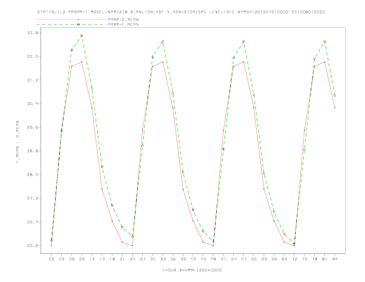Image resolution: width=365 pixels, height=282 pixels.
Task: Click the x-axis tick label 06
Action: [72, 259]
